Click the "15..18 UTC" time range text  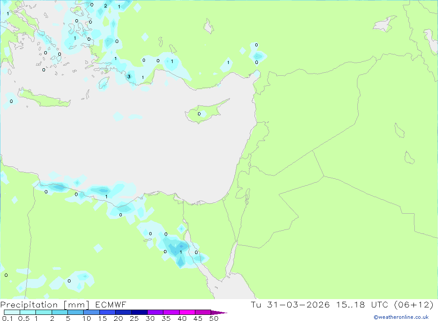tap(362, 304)
